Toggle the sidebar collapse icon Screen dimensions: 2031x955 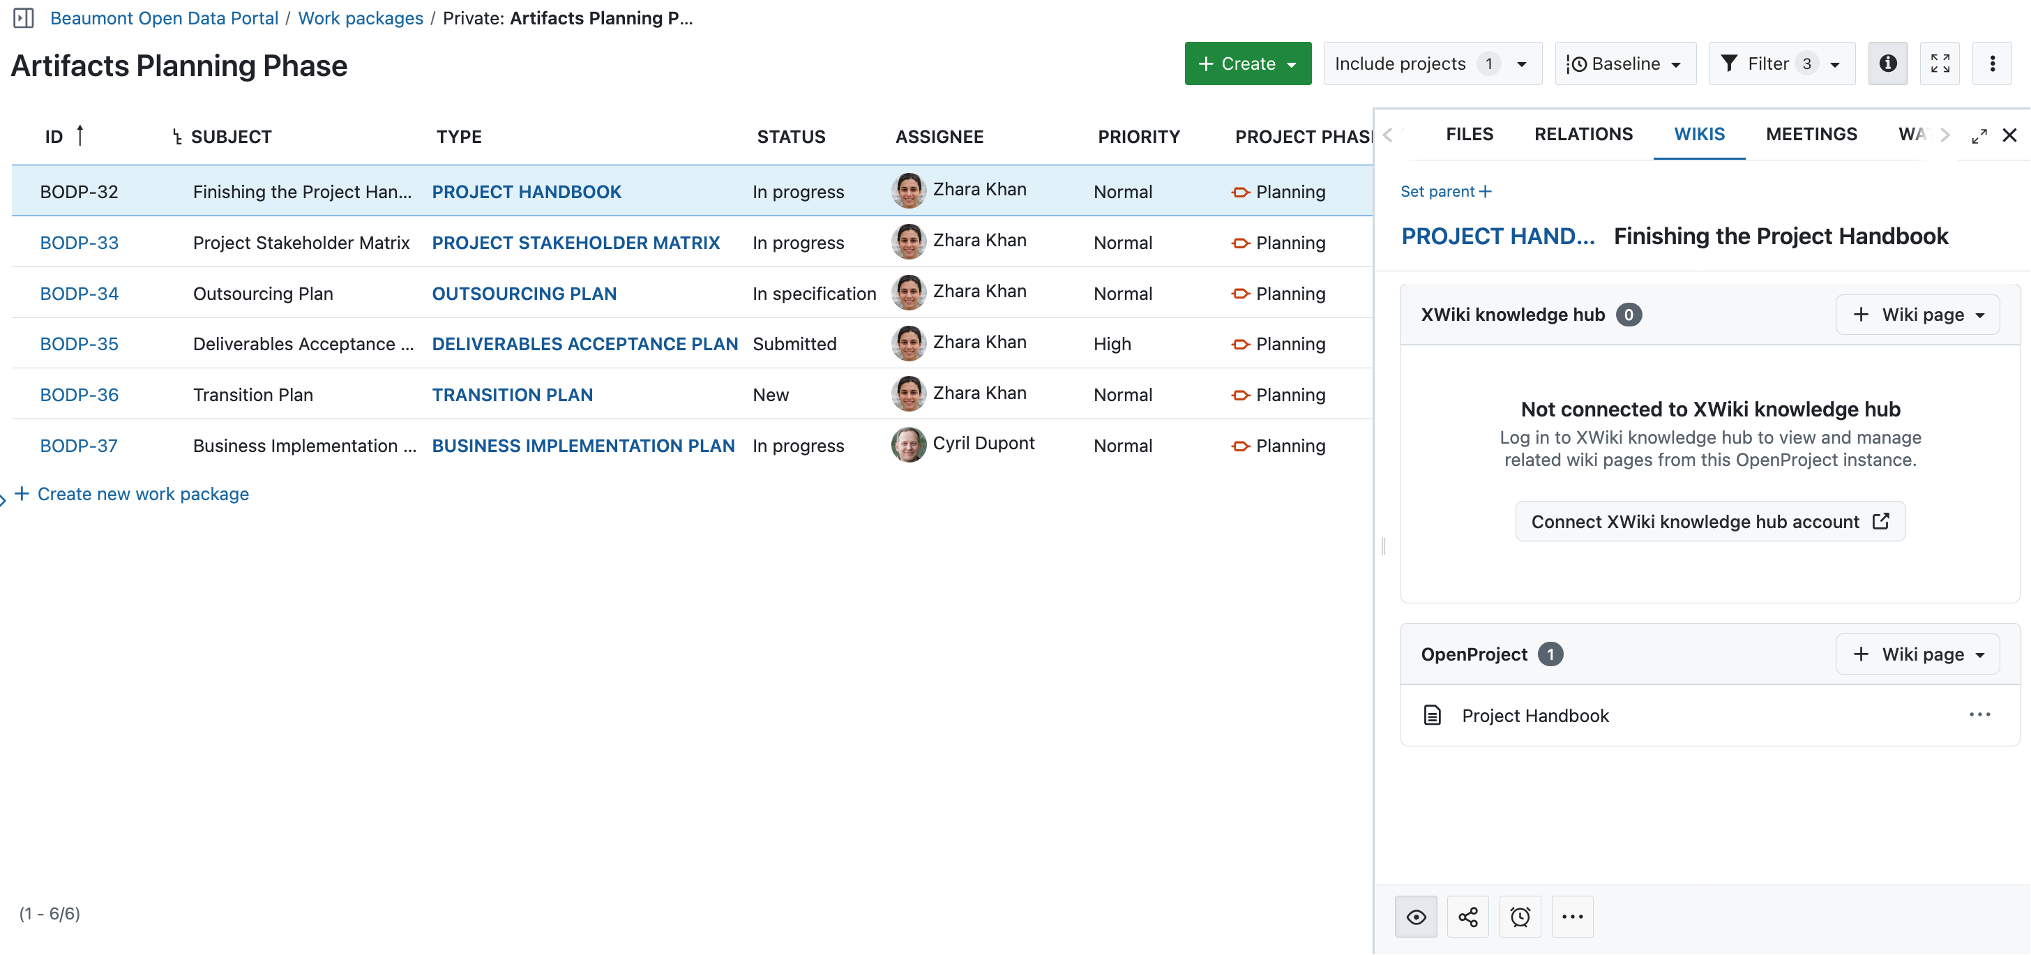click(x=24, y=17)
